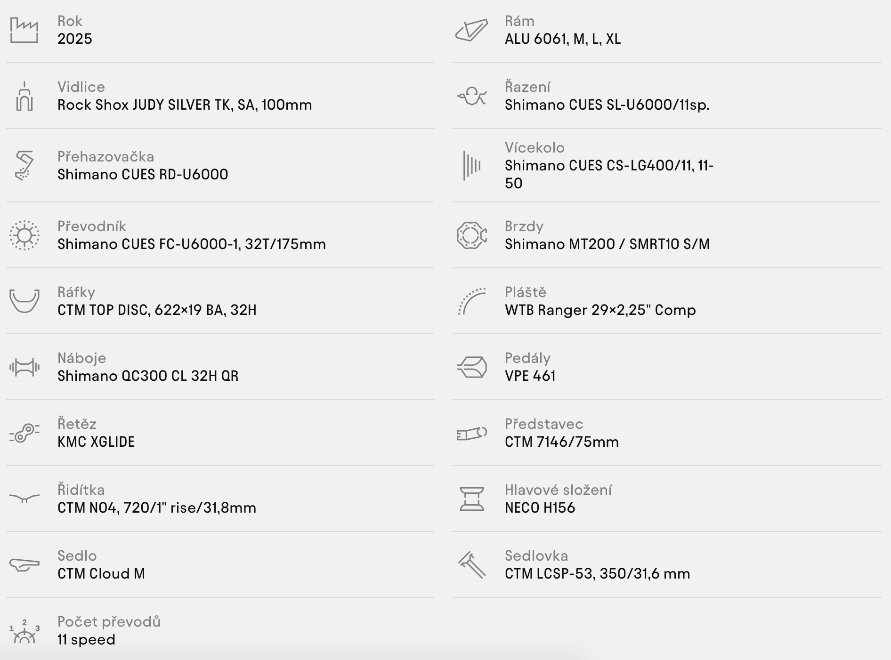The image size is (891, 660).
Task: Click the Náboje label
Action: point(82,358)
